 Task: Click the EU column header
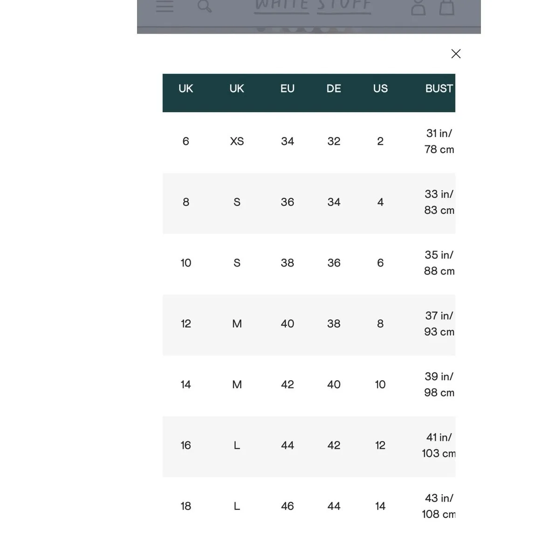tap(287, 89)
